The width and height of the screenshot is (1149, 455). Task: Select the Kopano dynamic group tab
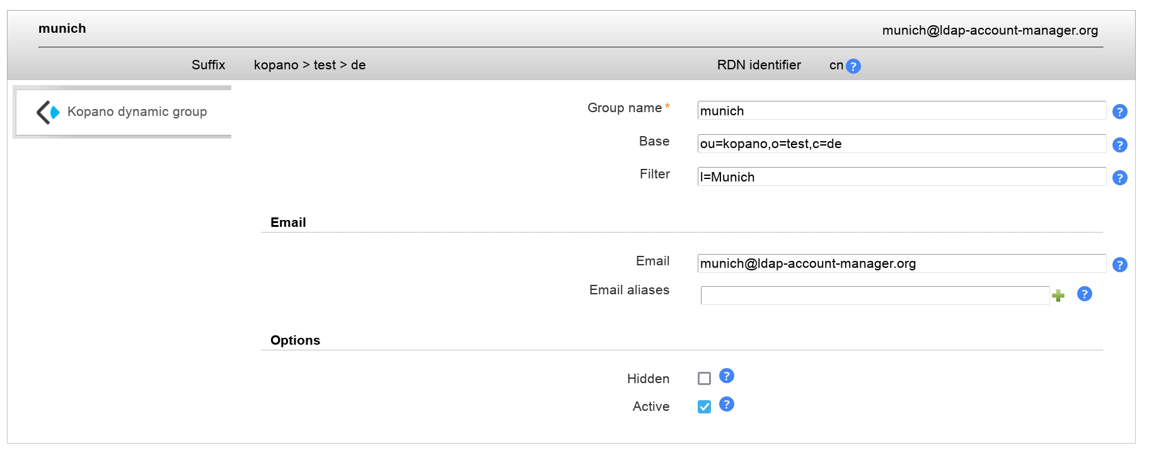137,112
